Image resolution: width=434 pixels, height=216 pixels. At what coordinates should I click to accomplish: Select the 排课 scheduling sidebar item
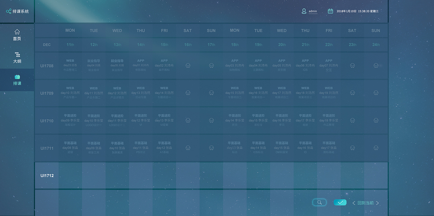(17, 80)
